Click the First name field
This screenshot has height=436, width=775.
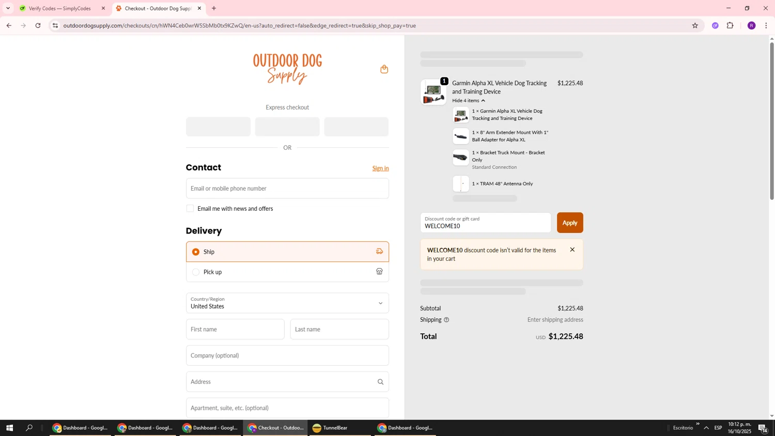[x=235, y=330]
